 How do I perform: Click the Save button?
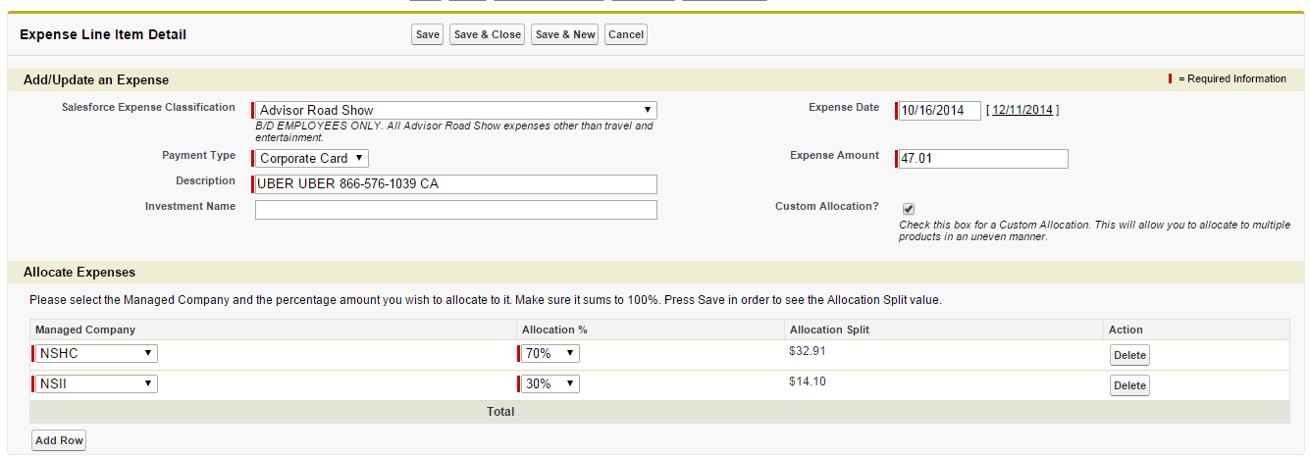pyautogui.click(x=427, y=34)
